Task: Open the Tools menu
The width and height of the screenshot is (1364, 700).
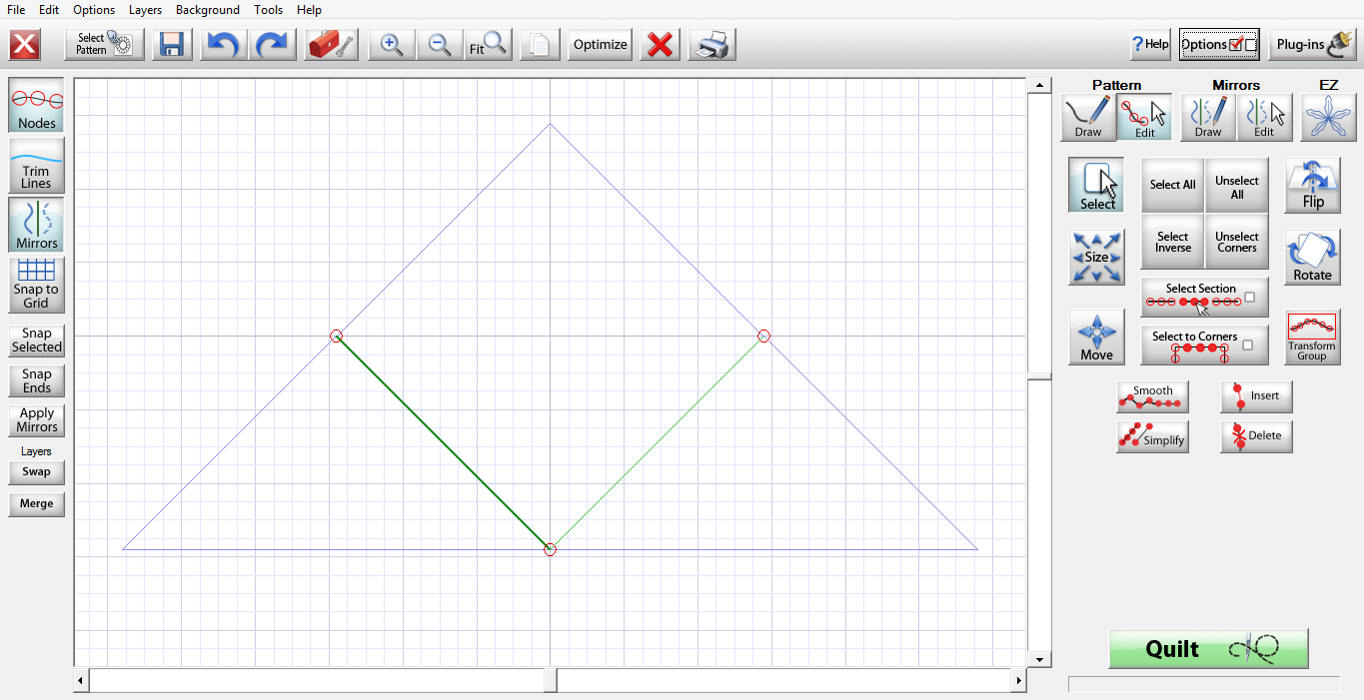Action: coord(268,9)
